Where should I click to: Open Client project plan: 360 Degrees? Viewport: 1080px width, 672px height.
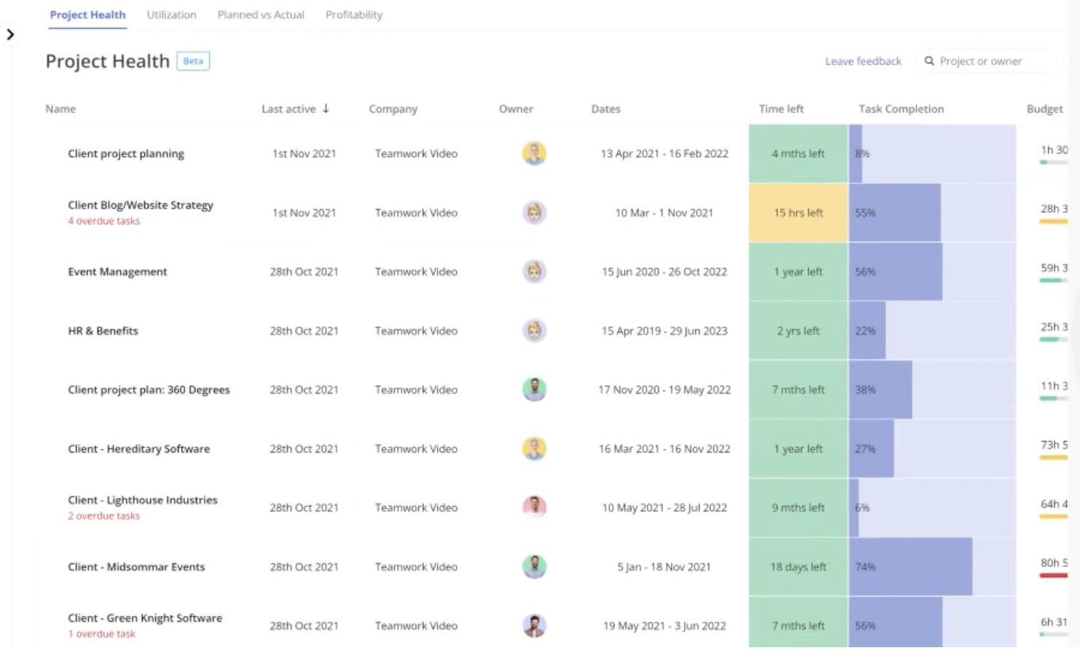[x=149, y=390]
